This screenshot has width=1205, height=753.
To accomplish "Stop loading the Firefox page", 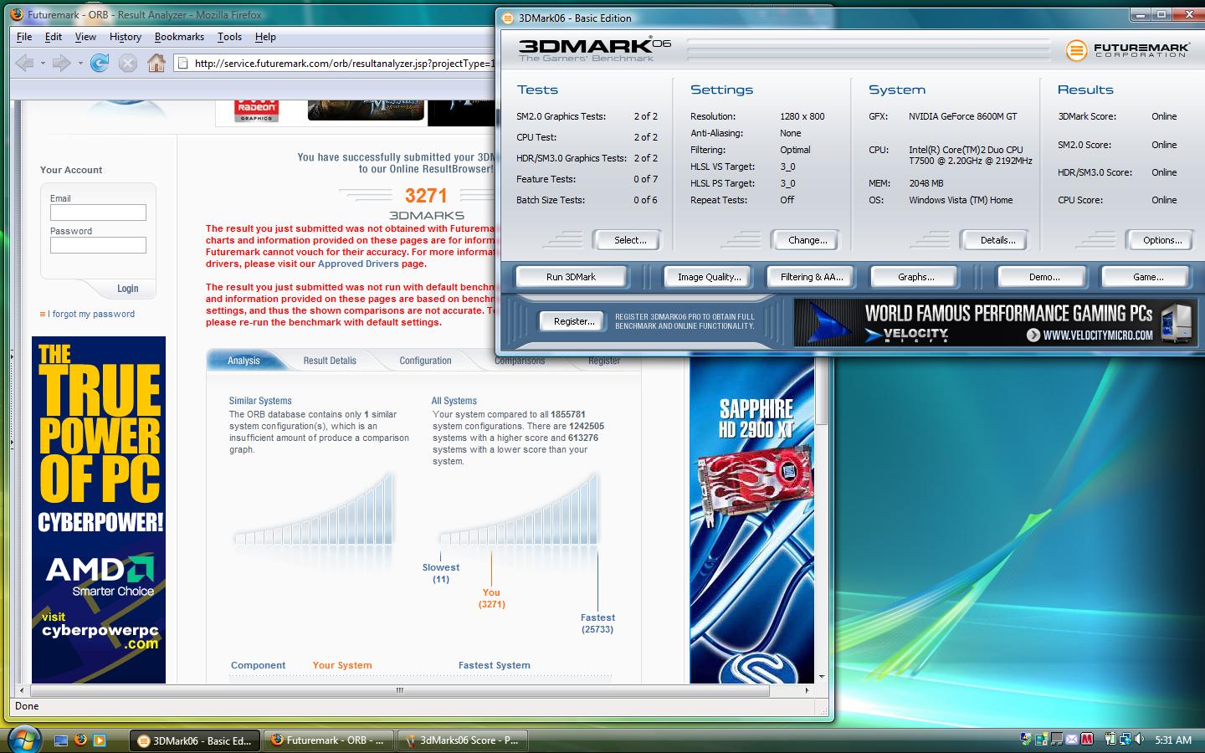I will (x=127, y=63).
